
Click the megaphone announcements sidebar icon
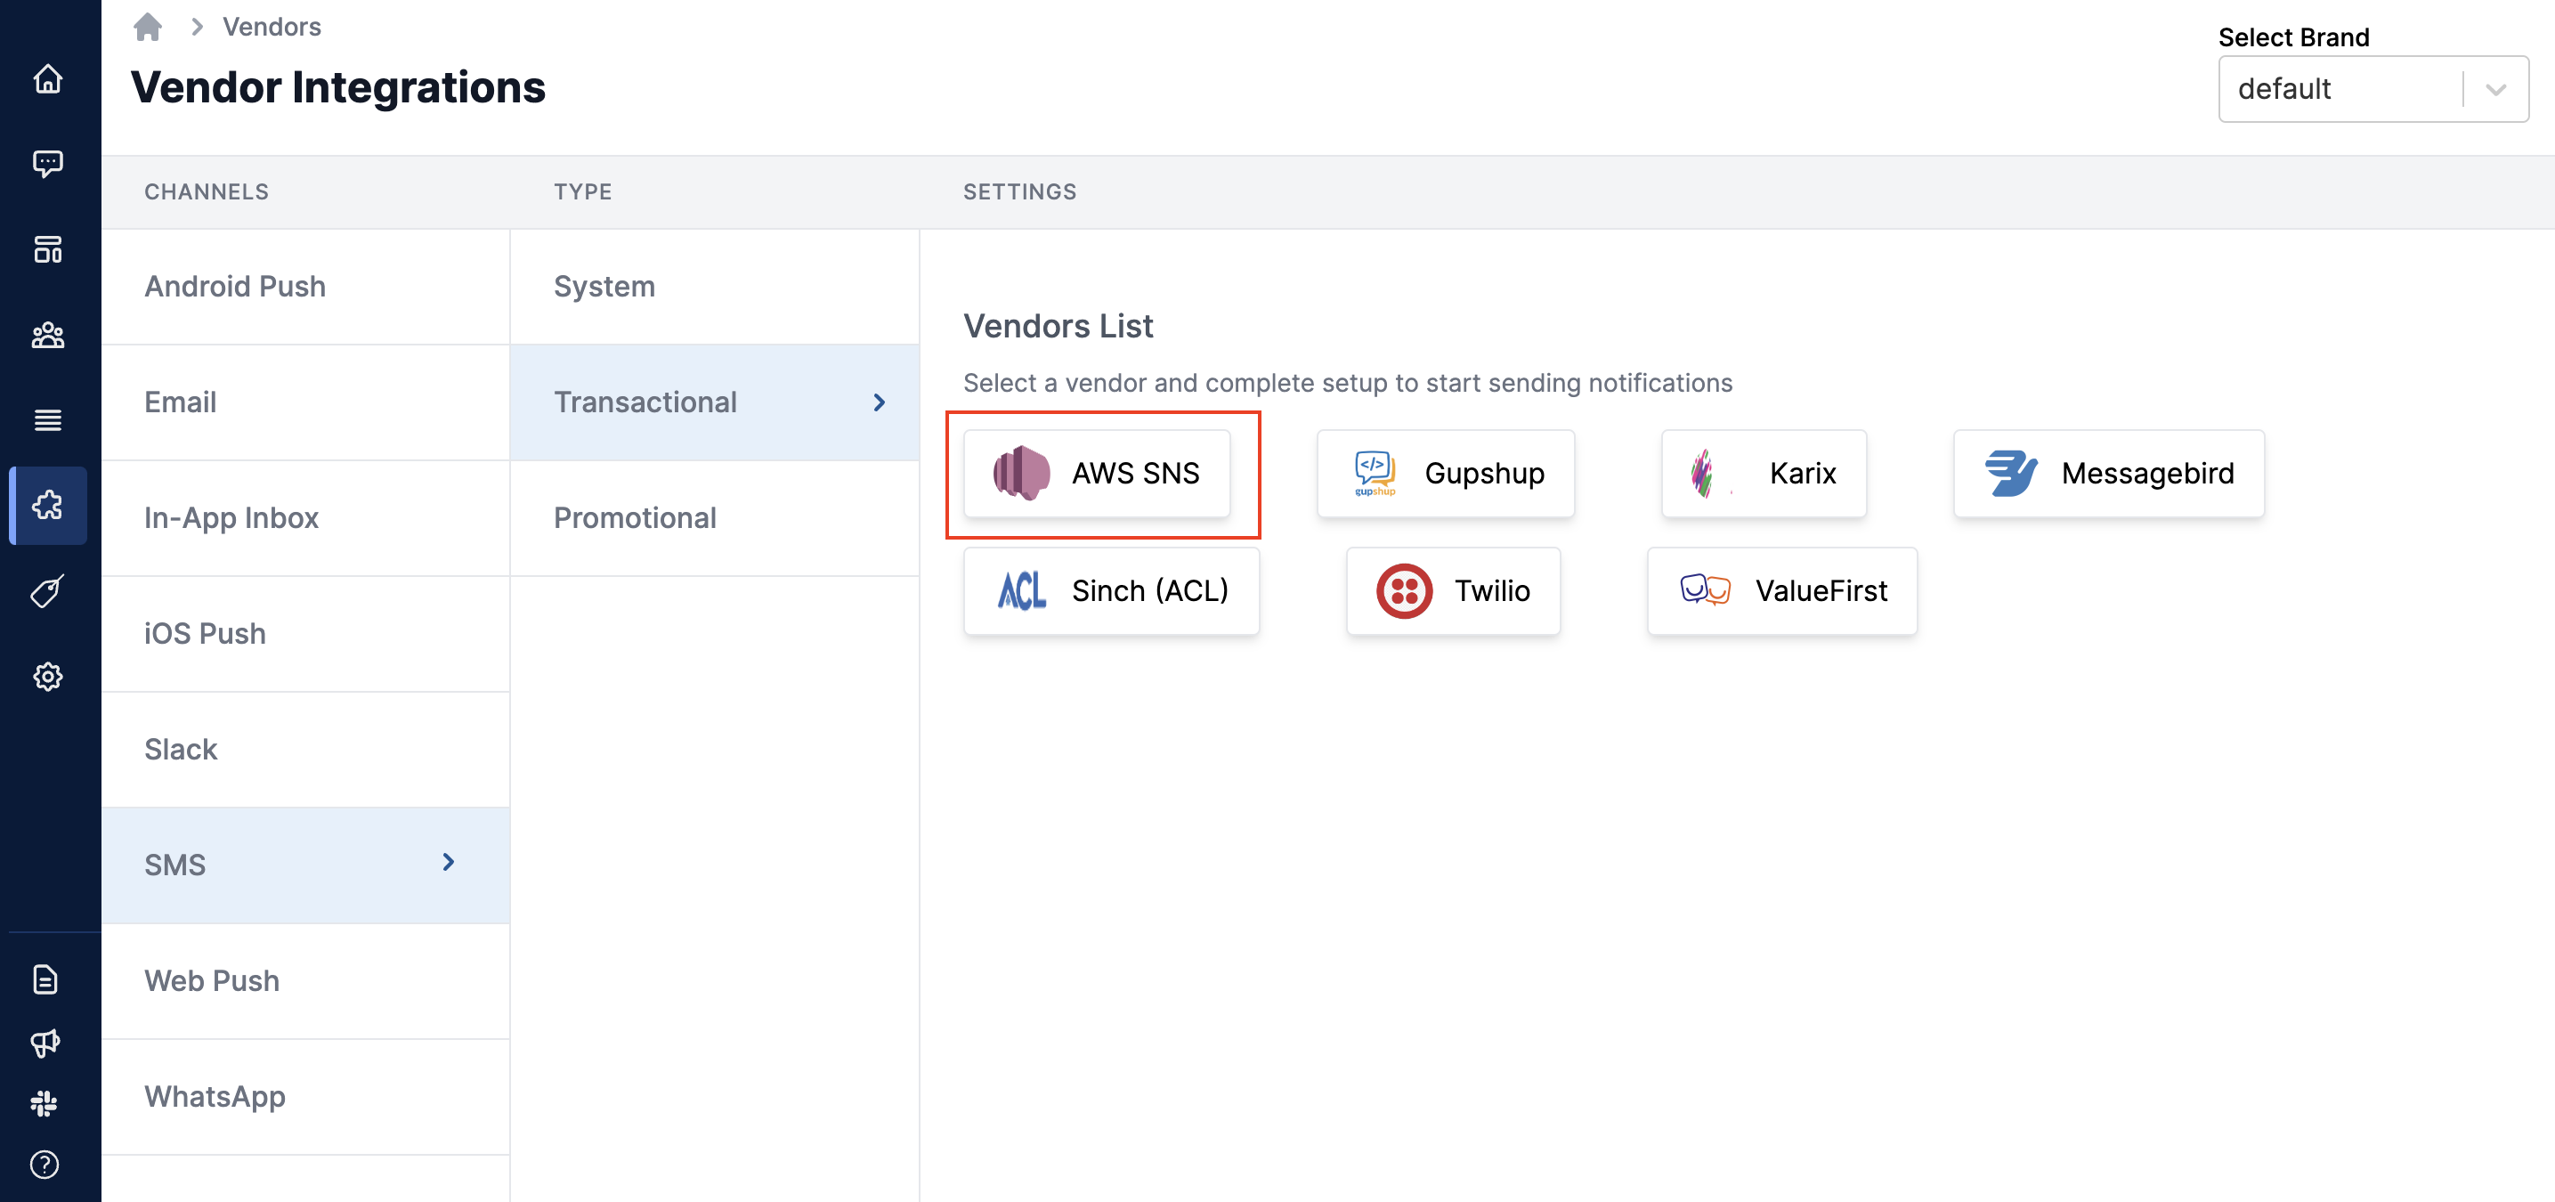45,1043
